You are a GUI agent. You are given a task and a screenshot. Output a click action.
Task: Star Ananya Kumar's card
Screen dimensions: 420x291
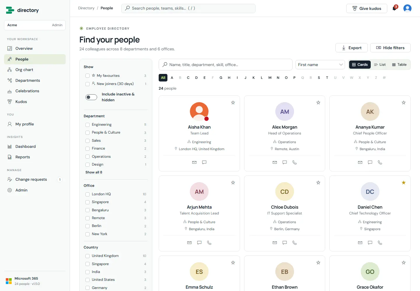coord(404,102)
